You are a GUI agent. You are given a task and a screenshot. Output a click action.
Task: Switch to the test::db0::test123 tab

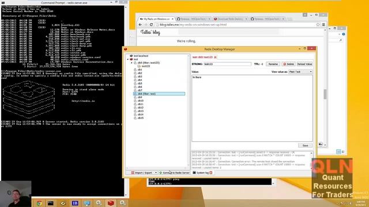tap(202, 57)
